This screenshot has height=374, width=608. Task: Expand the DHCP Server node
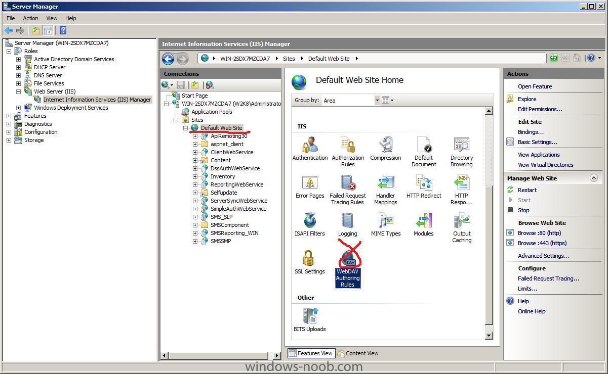[x=18, y=67]
